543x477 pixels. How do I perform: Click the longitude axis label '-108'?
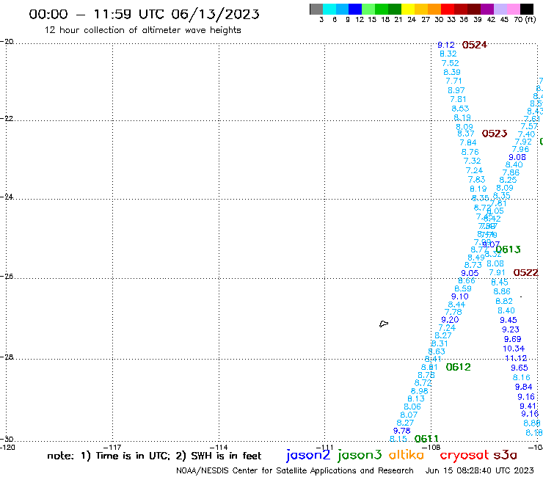[x=431, y=447]
